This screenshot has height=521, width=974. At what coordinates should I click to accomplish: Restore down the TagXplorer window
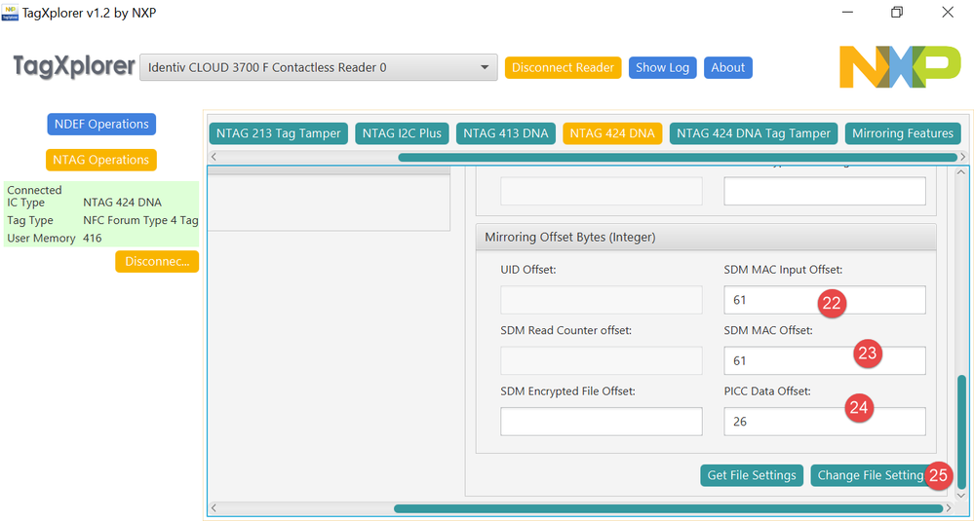897,13
